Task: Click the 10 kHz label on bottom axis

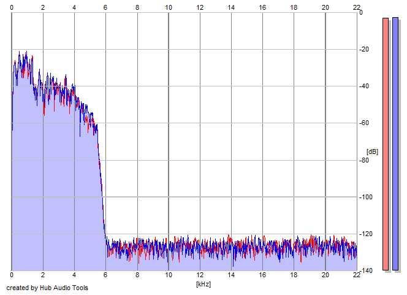Action: pyautogui.click(x=169, y=275)
